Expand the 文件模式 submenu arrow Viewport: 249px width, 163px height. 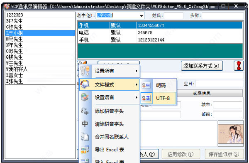pyautogui.click(x=136, y=84)
